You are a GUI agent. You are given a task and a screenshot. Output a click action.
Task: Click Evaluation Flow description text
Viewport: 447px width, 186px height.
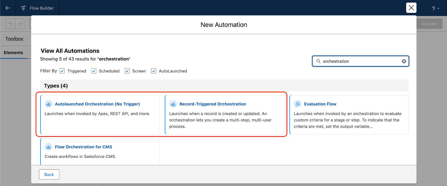pos(348,120)
